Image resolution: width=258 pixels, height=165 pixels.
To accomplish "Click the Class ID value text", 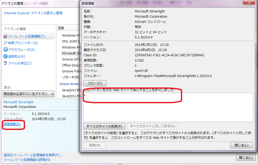I will tap(170, 55).
